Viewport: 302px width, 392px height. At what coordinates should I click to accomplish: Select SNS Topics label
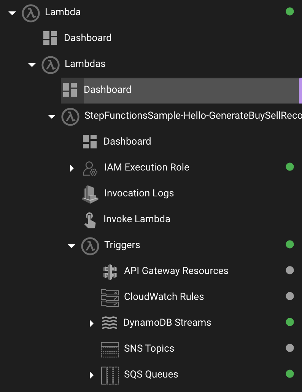pyautogui.click(x=149, y=349)
